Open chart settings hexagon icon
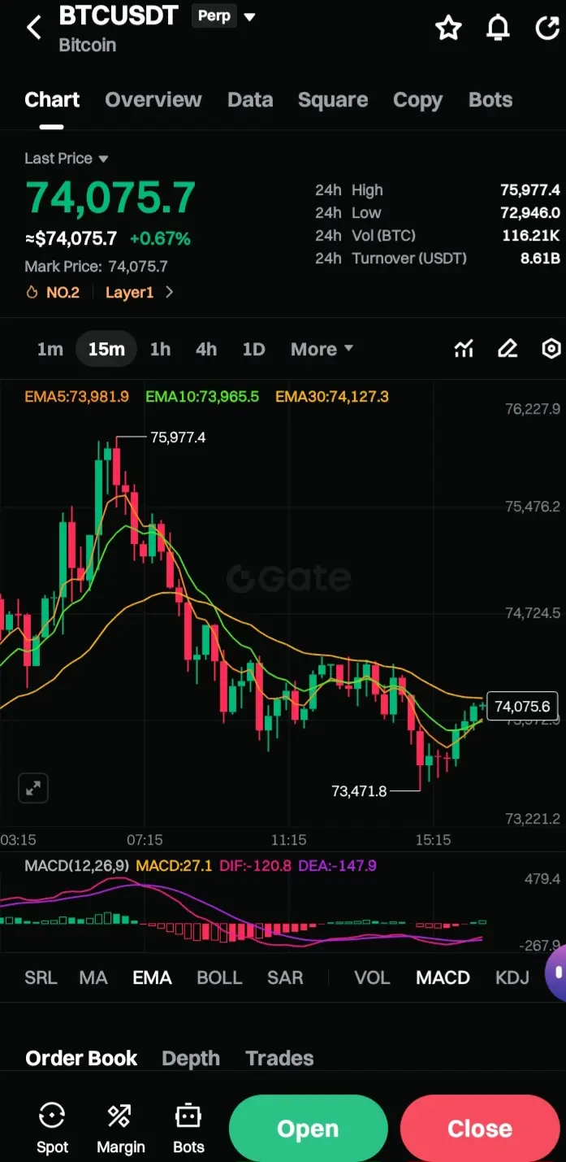 click(551, 349)
